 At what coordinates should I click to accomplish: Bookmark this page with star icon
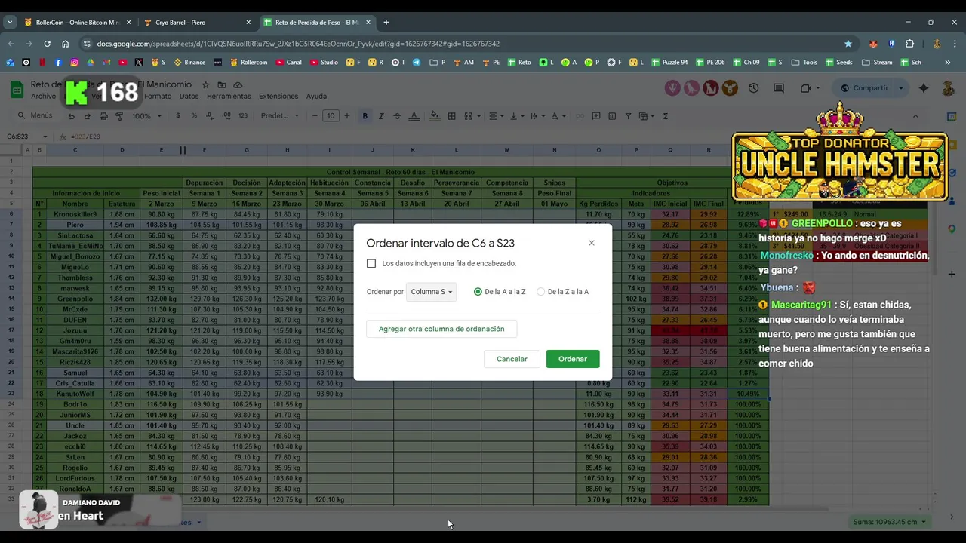point(848,44)
